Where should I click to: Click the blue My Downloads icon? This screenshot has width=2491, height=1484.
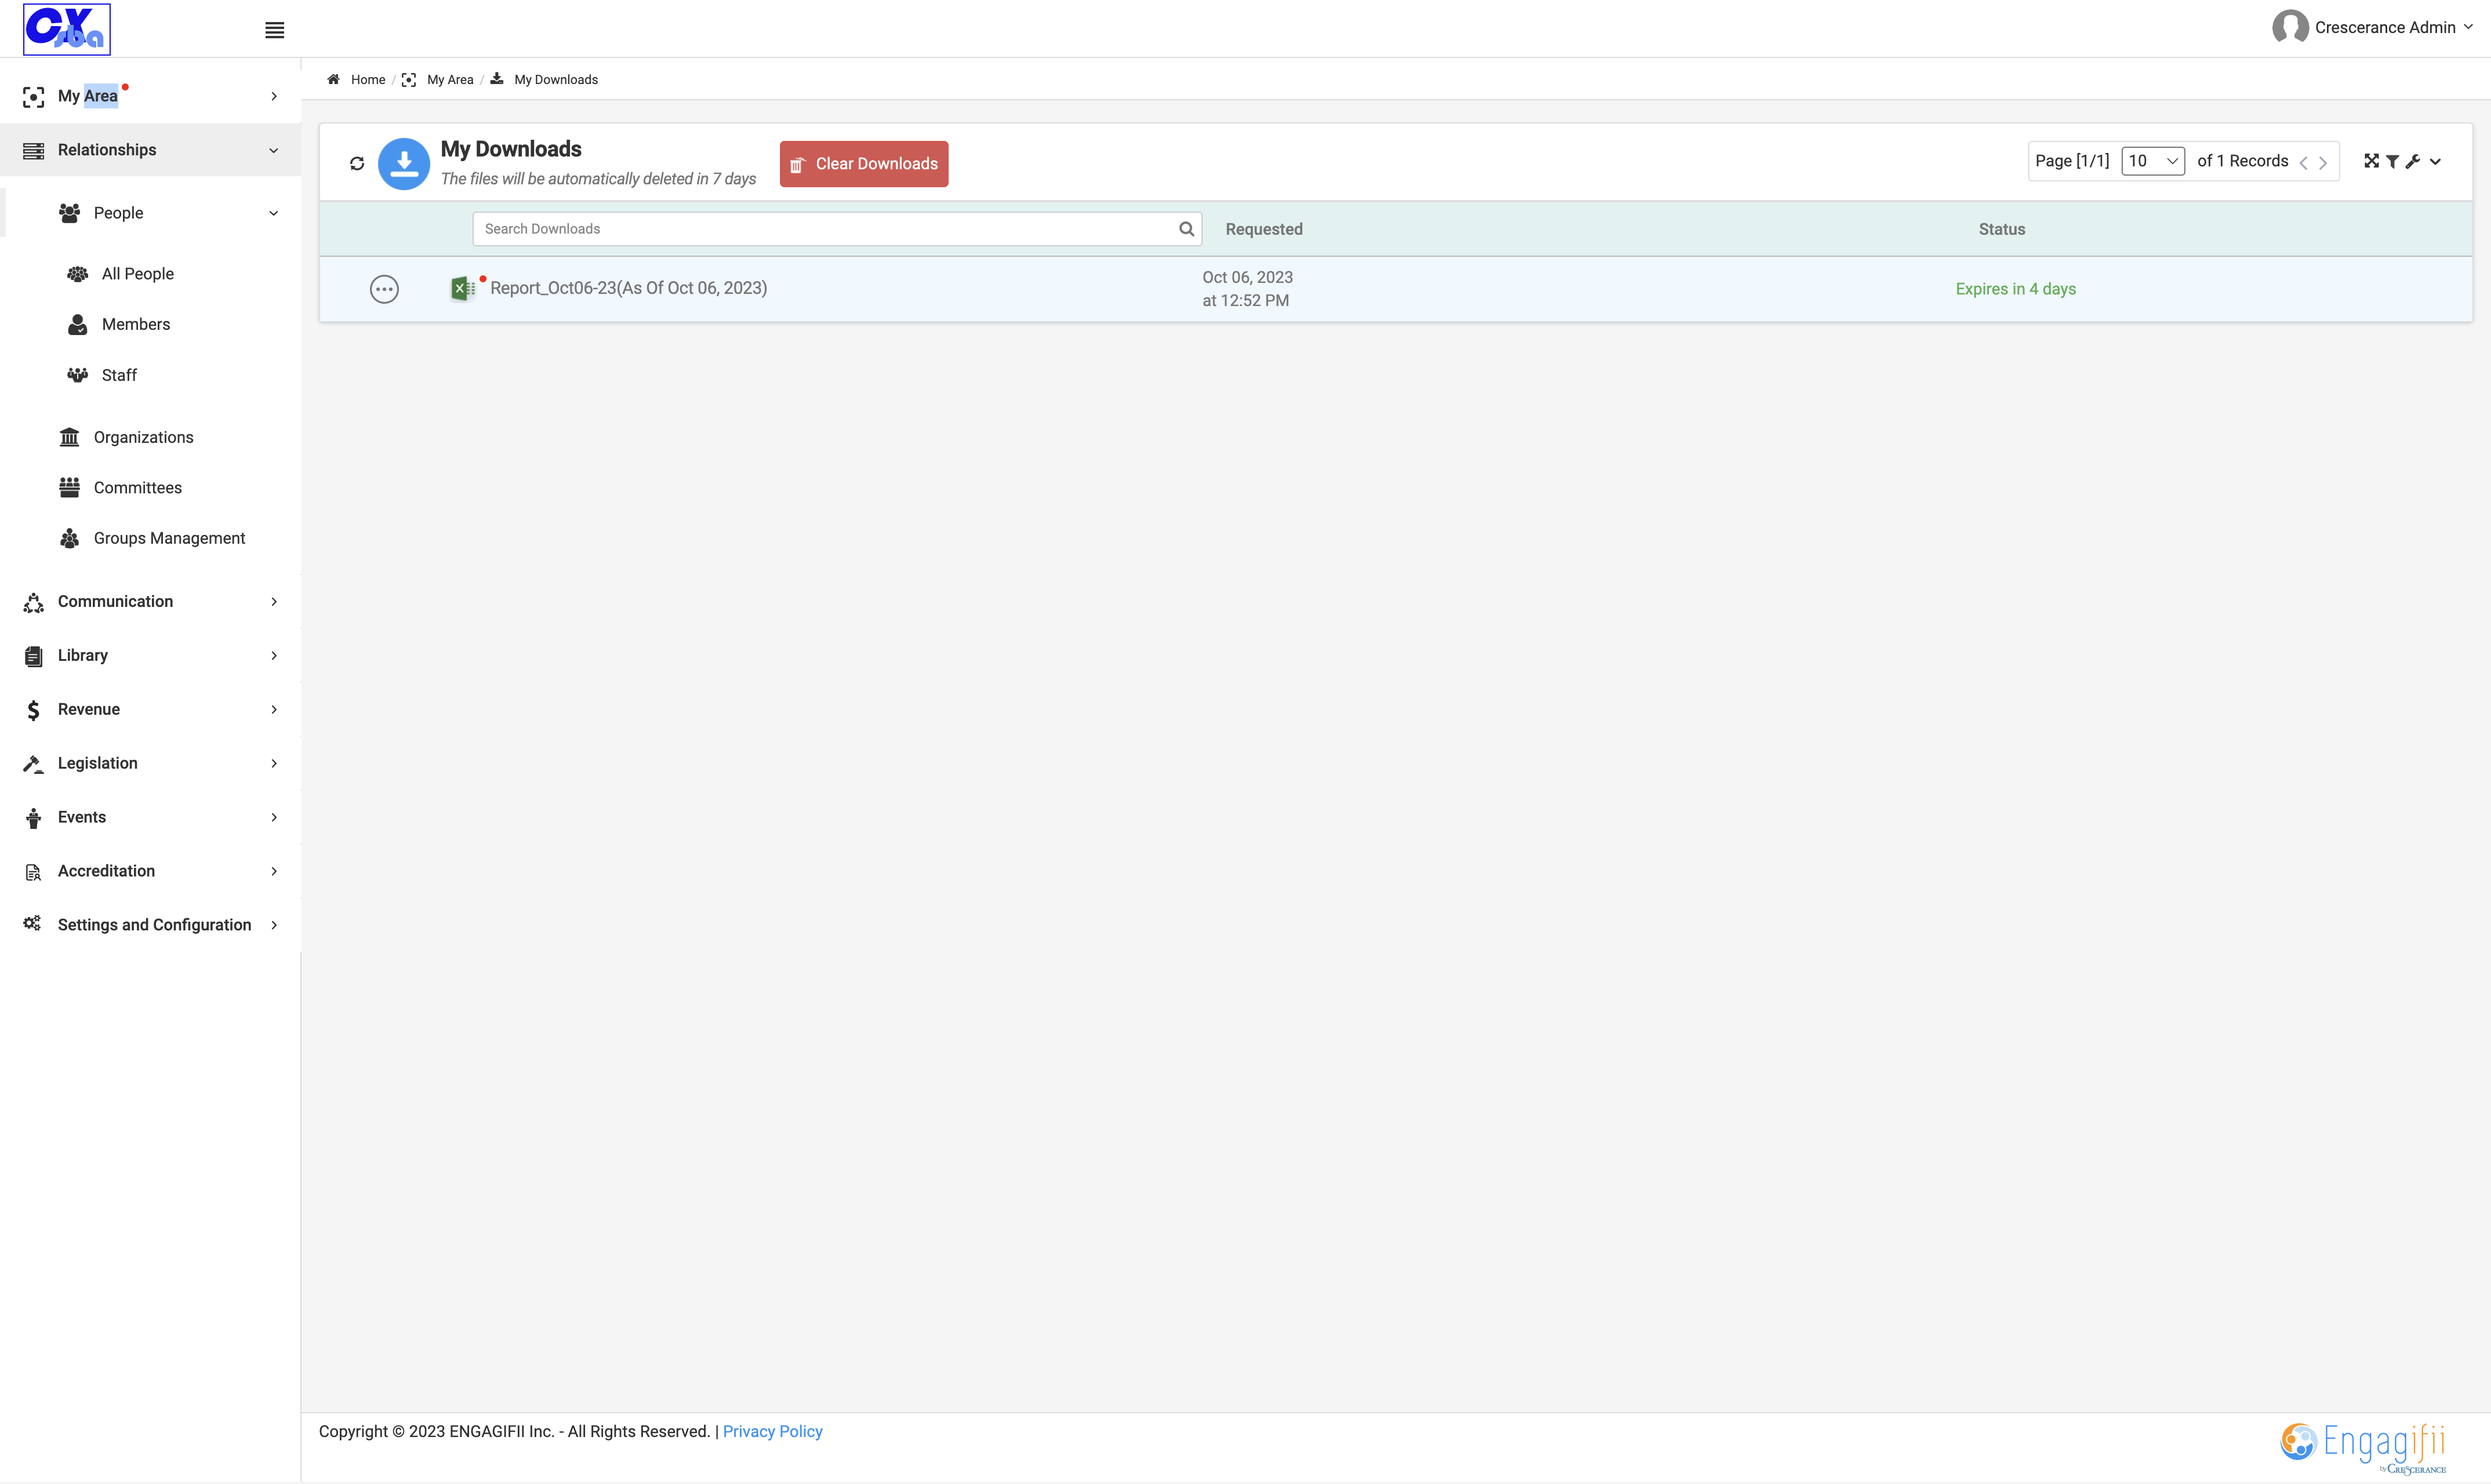[x=404, y=163]
